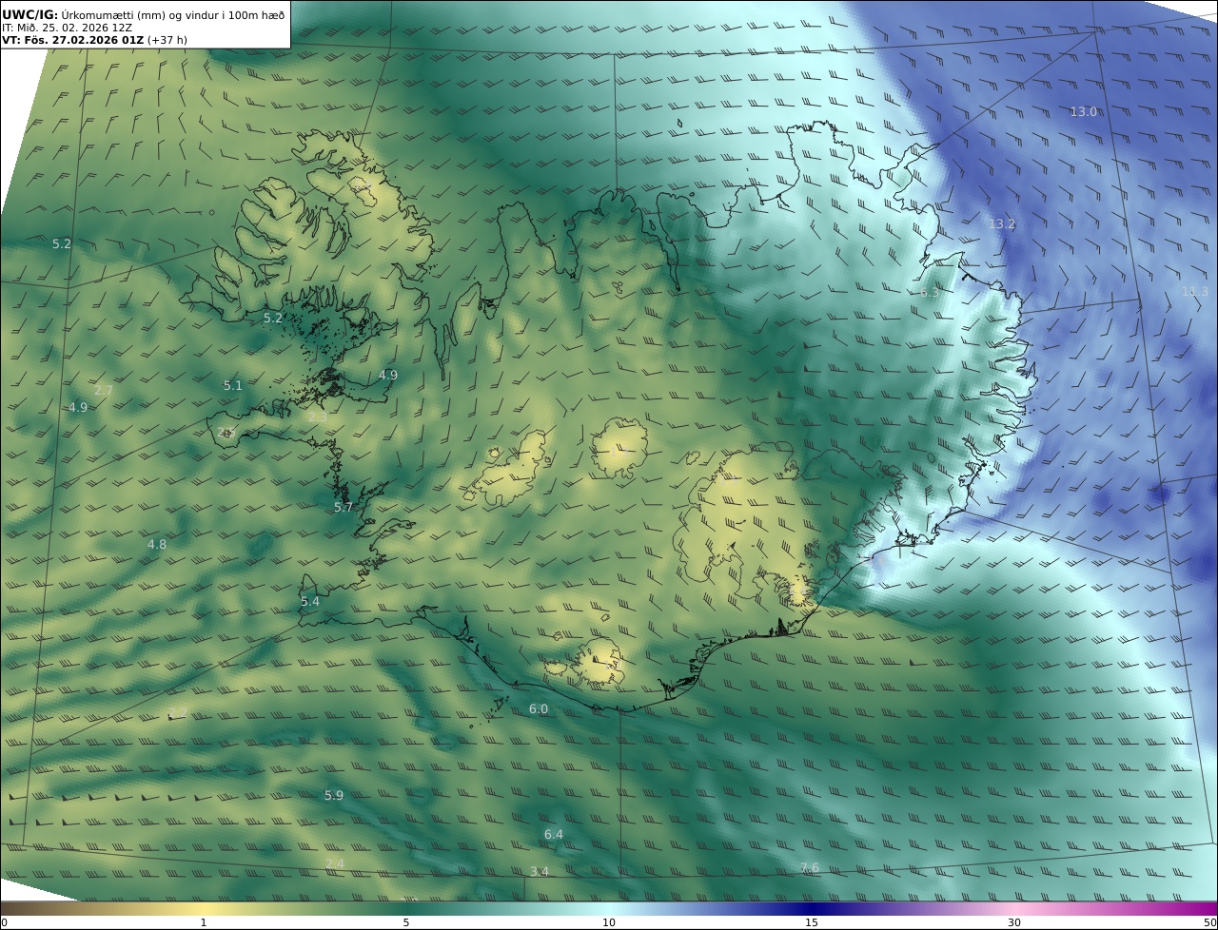1218x930 pixels.
Task: Click the 2.7 value label
Action: click(x=103, y=390)
